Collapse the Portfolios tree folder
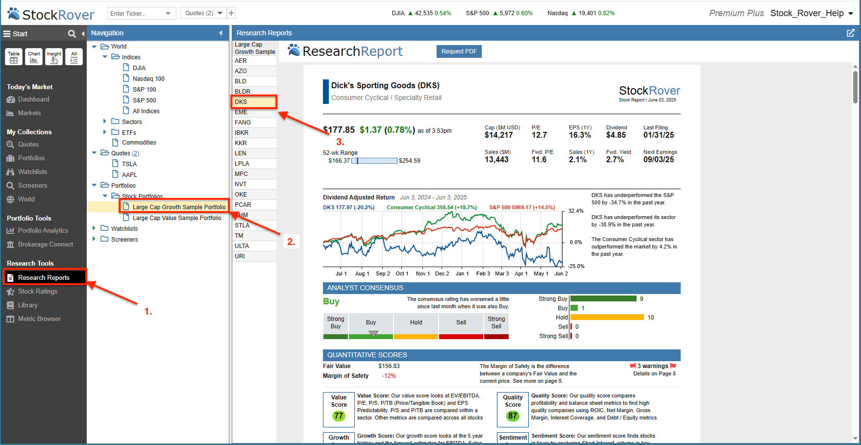This screenshot has height=445, width=861. 94,185
